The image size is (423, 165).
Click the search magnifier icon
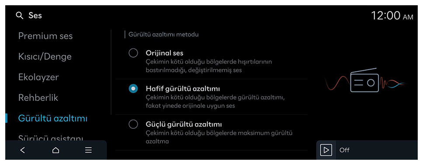(x=19, y=16)
